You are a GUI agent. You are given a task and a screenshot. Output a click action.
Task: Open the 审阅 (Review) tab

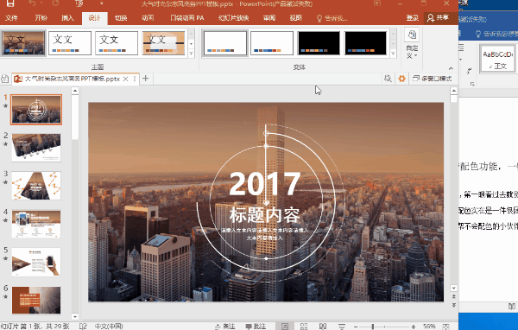tap(269, 18)
